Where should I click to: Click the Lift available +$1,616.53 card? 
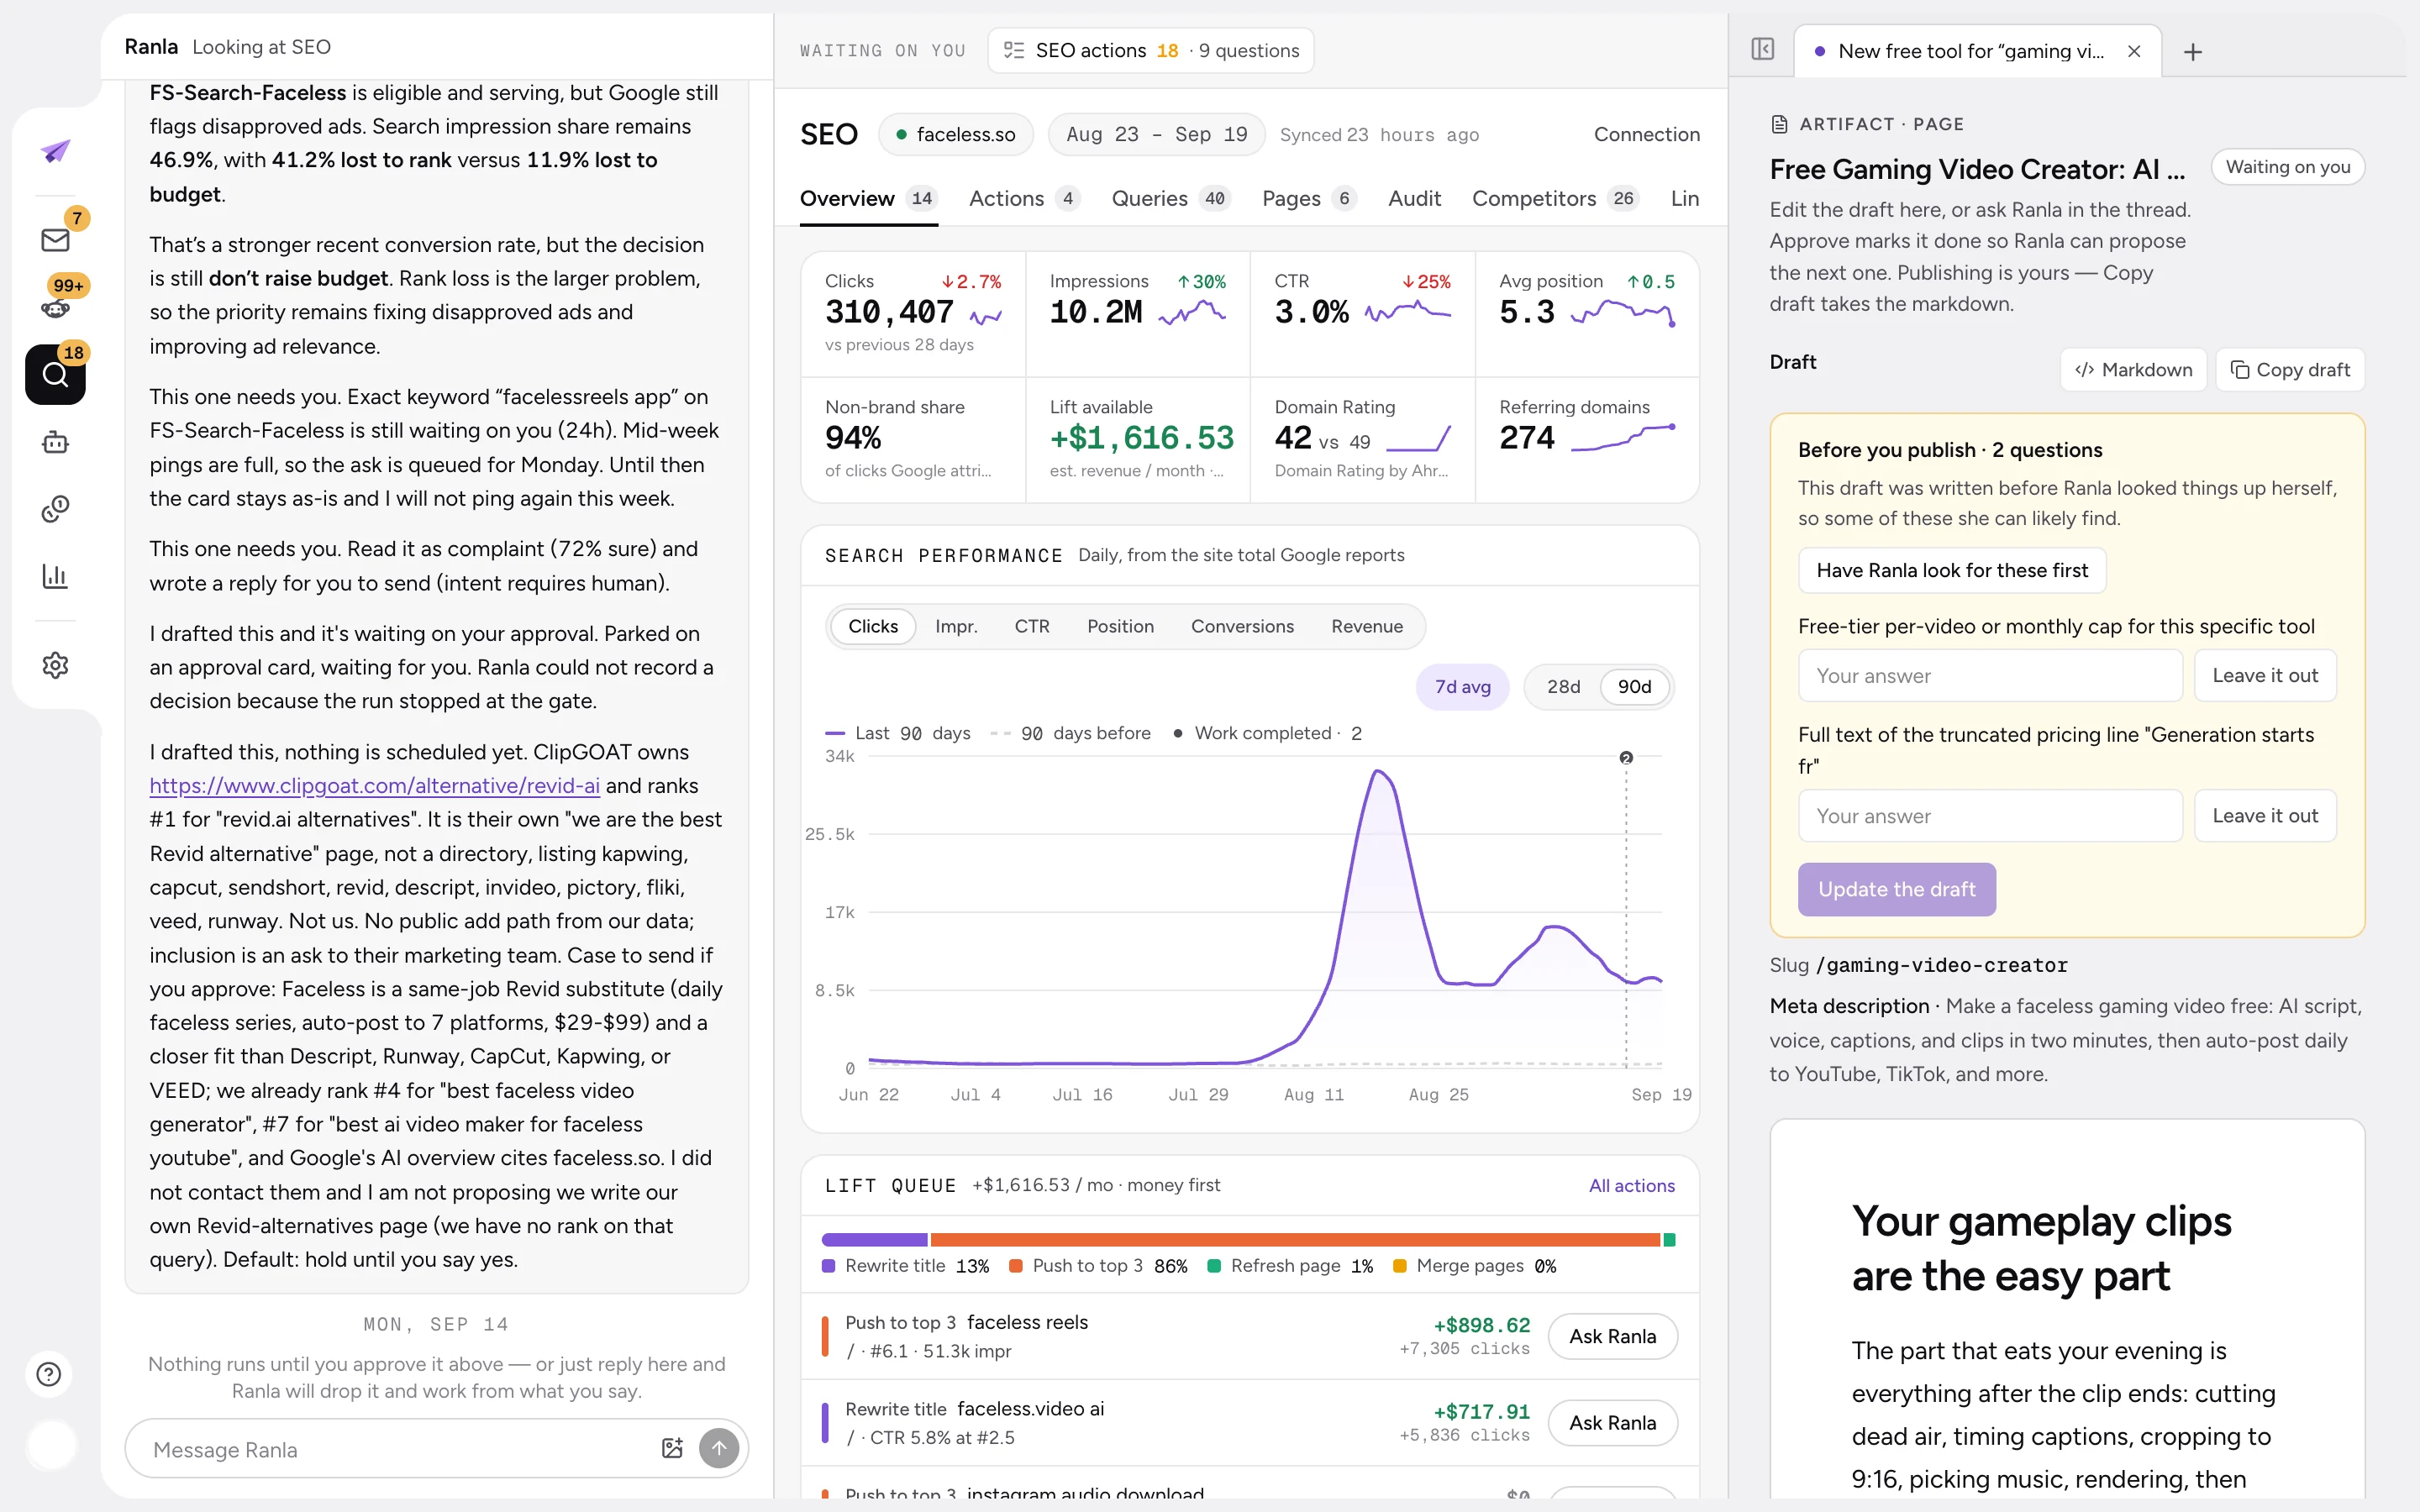(x=1138, y=439)
